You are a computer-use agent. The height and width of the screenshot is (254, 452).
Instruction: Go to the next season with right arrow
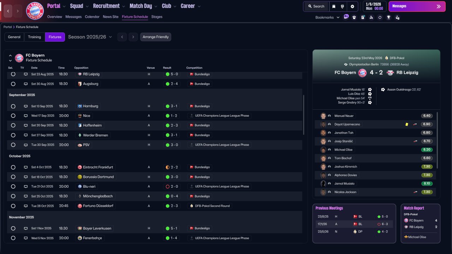point(133,37)
